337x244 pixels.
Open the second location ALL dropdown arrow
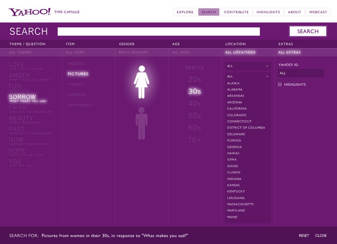pyautogui.click(x=267, y=77)
